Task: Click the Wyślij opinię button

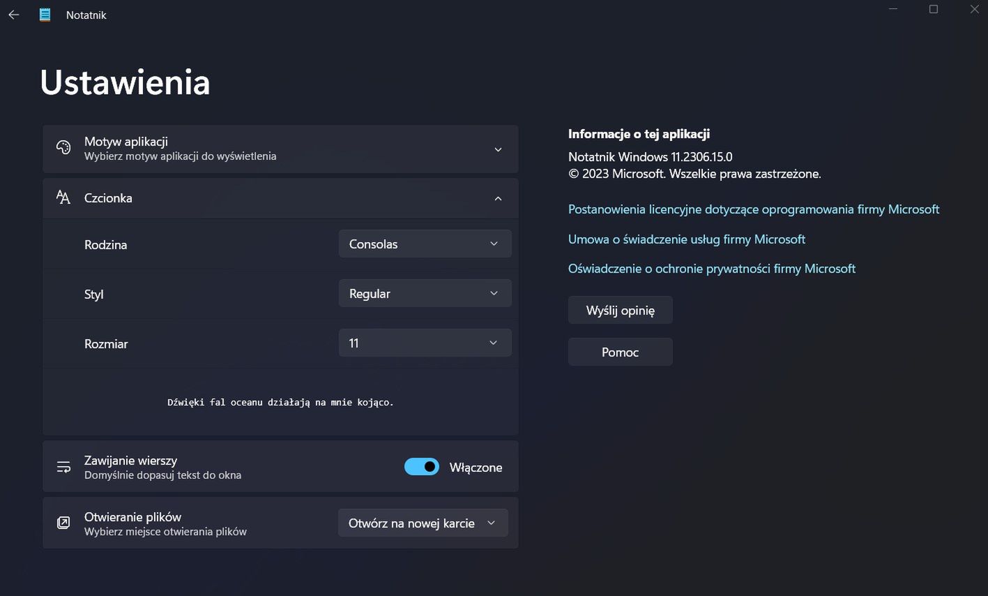Action: click(x=620, y=311)
